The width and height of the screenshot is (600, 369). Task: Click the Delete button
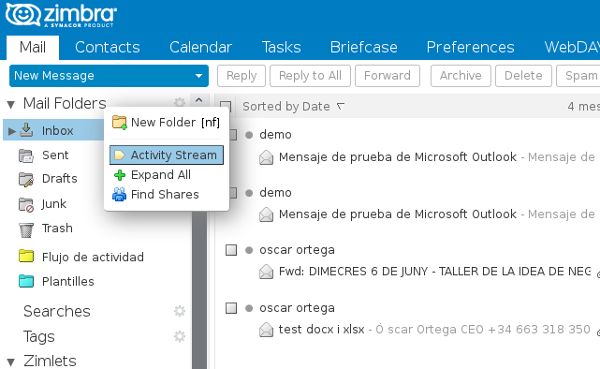coord(523,76)
